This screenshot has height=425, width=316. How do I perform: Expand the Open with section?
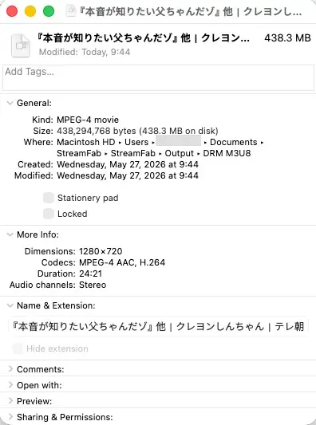[x=10, y=385]
